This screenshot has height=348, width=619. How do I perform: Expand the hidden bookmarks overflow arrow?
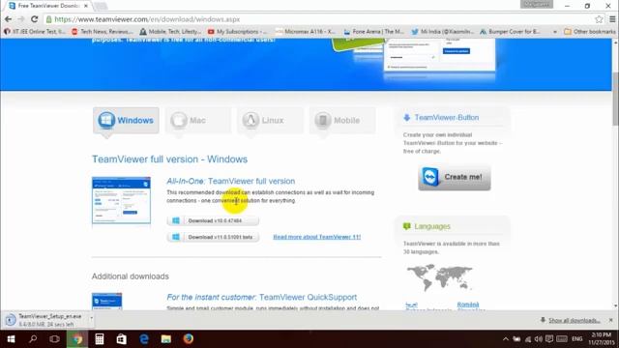pyautogui.click(x=554, y=32)
